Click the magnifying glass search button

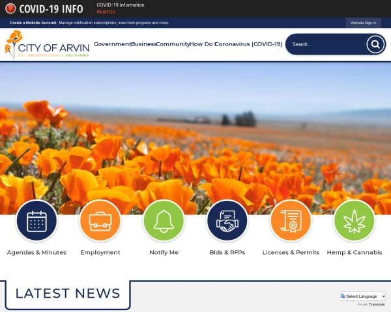(x=375, y=45)
